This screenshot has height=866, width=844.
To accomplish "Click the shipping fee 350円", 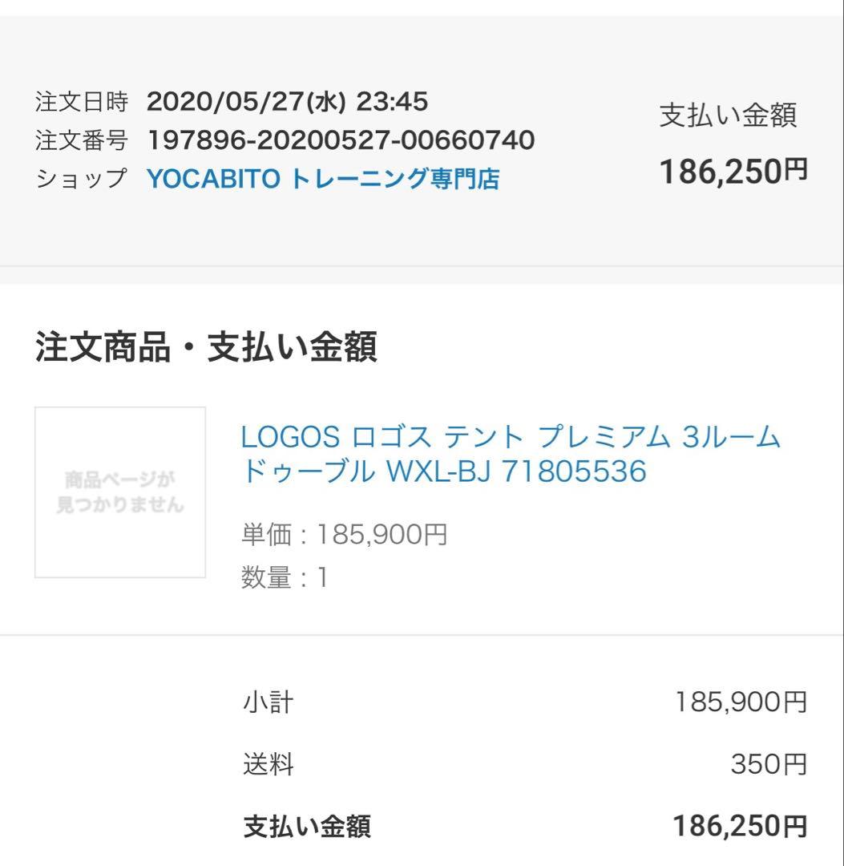I will point(768,765).
